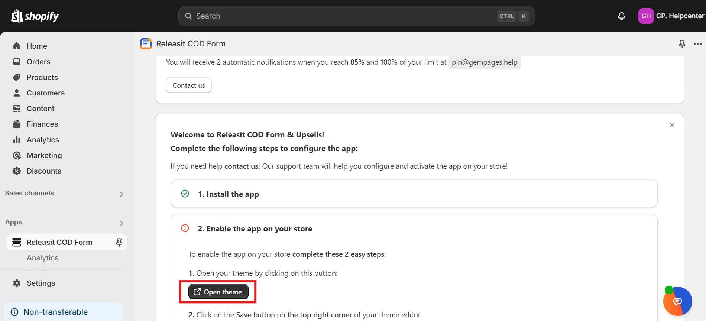Image resolution: width=706 pixels, height=321 pixels.
Task: Click the GH account avatar
Action: (x=646, y=16)
